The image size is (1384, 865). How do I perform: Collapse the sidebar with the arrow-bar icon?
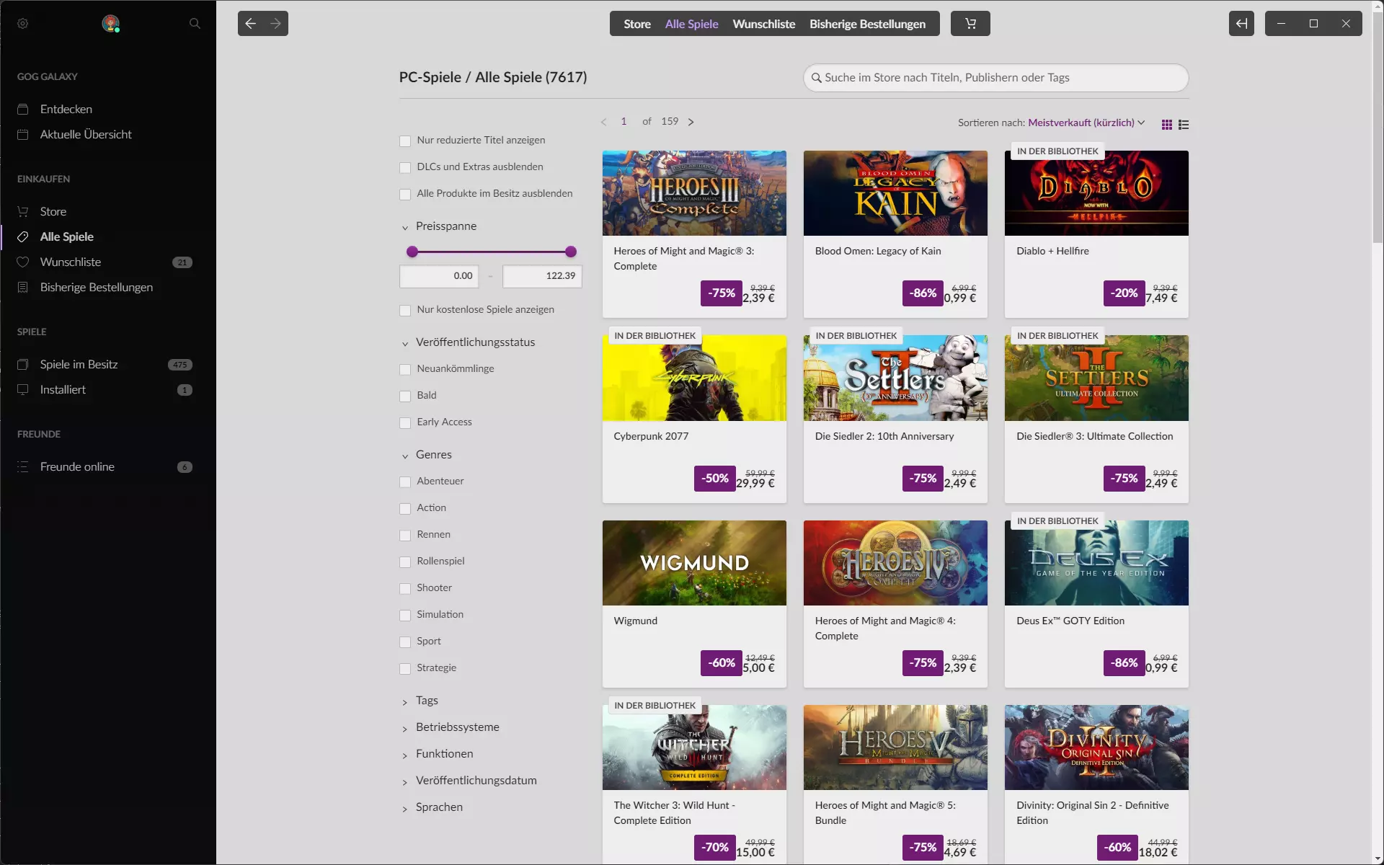1241,24
